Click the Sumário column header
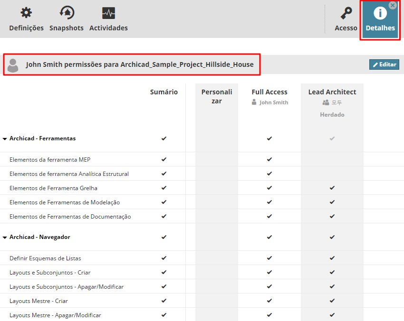 (x=164, y=92)
